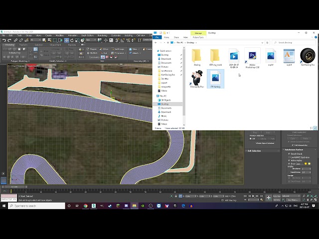
Task: Toggle the Window/Crossing selection icon
Action: click(60, 40)
